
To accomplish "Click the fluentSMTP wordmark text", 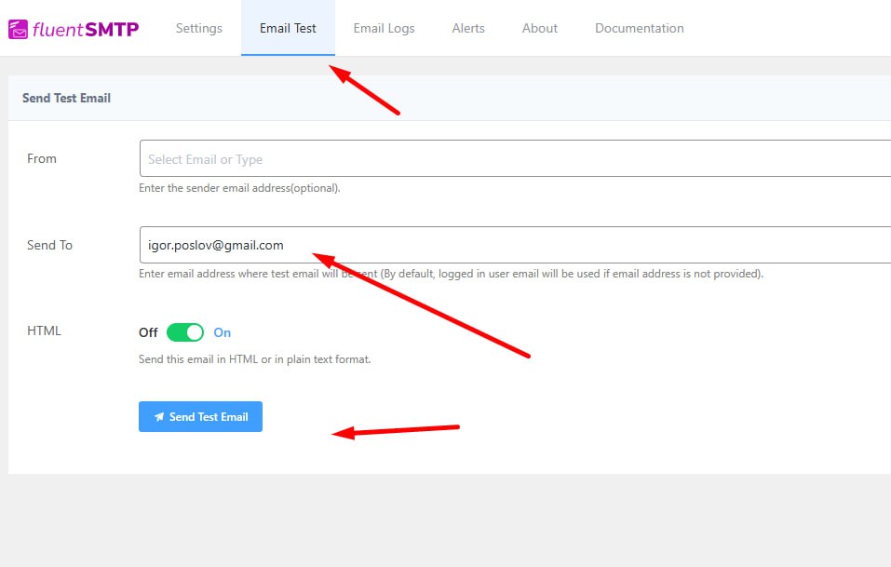I will tap(86, 29).
